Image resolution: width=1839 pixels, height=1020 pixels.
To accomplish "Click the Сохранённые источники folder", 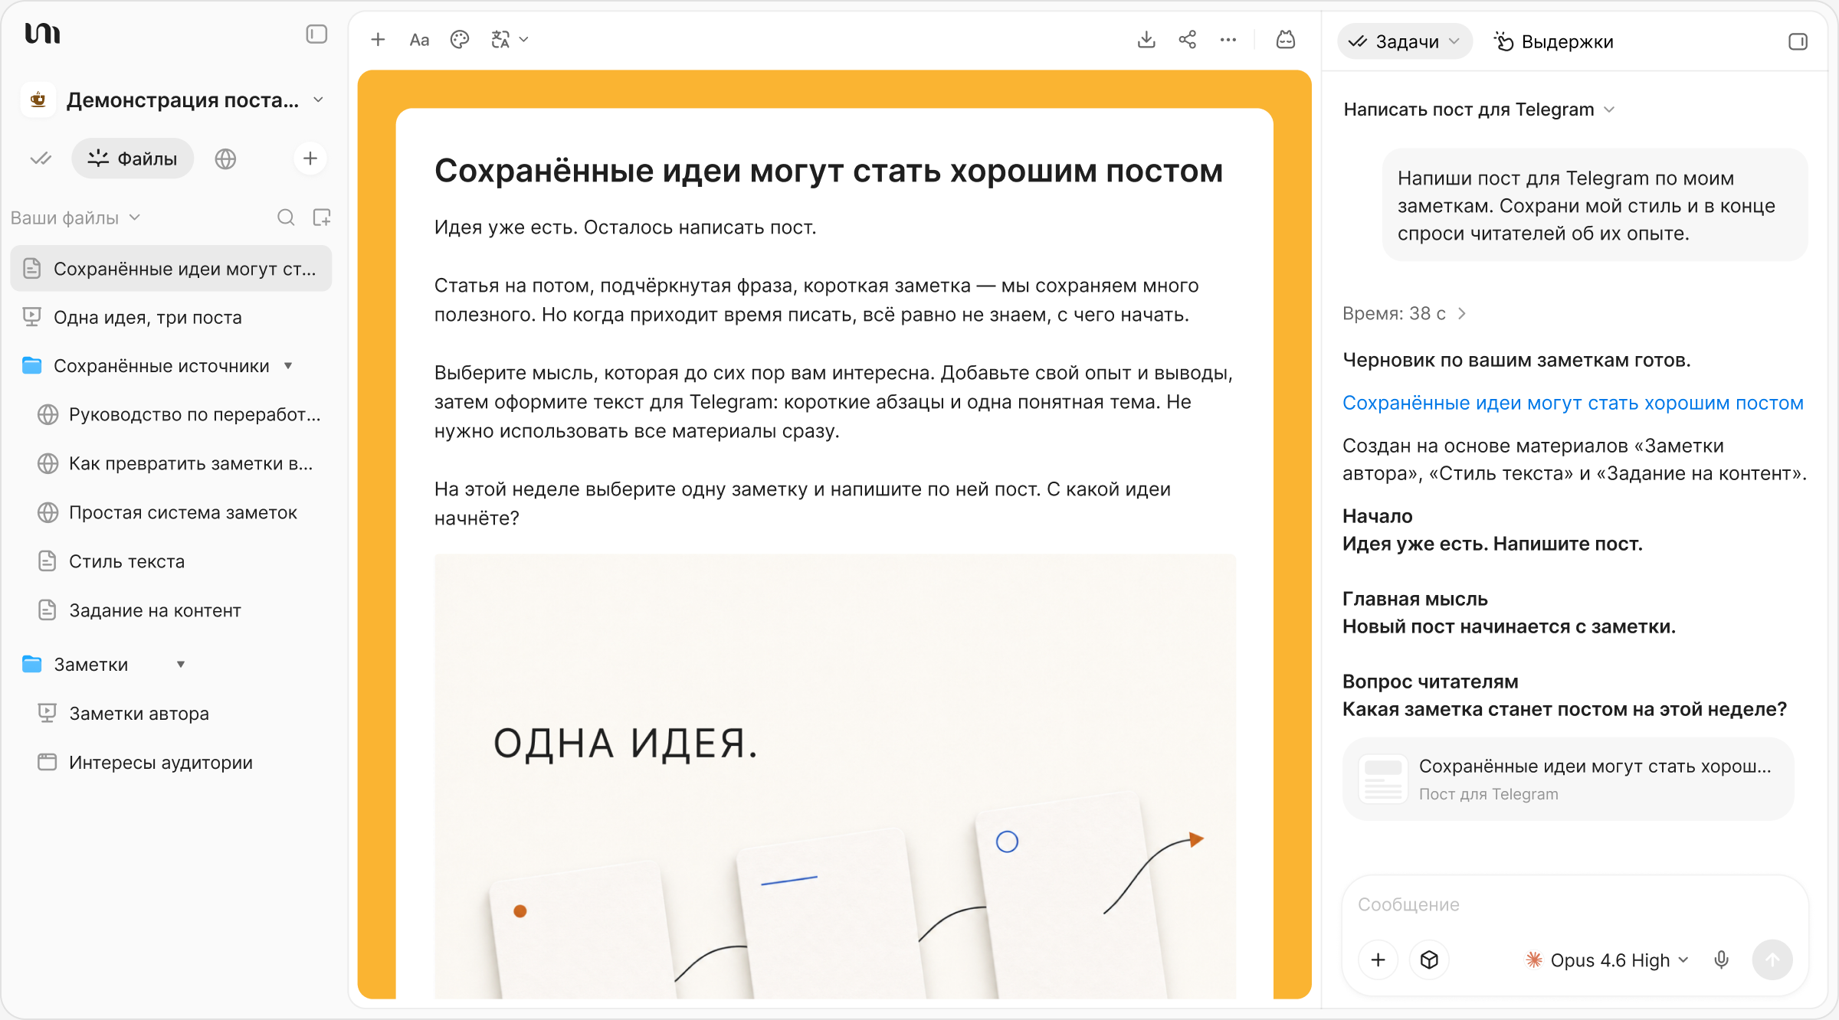I will tap(161, 366).
